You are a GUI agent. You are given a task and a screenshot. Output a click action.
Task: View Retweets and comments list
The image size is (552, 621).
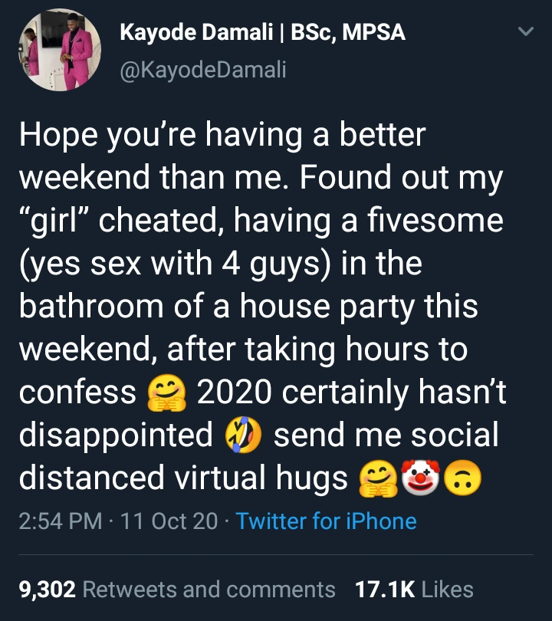point(209,590)
